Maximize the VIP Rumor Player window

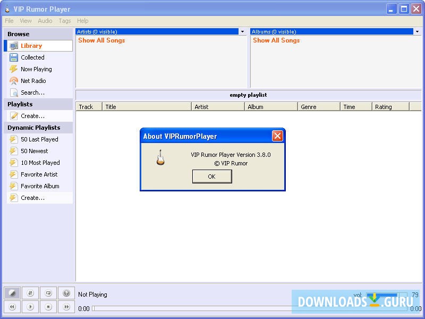point(404,9)
